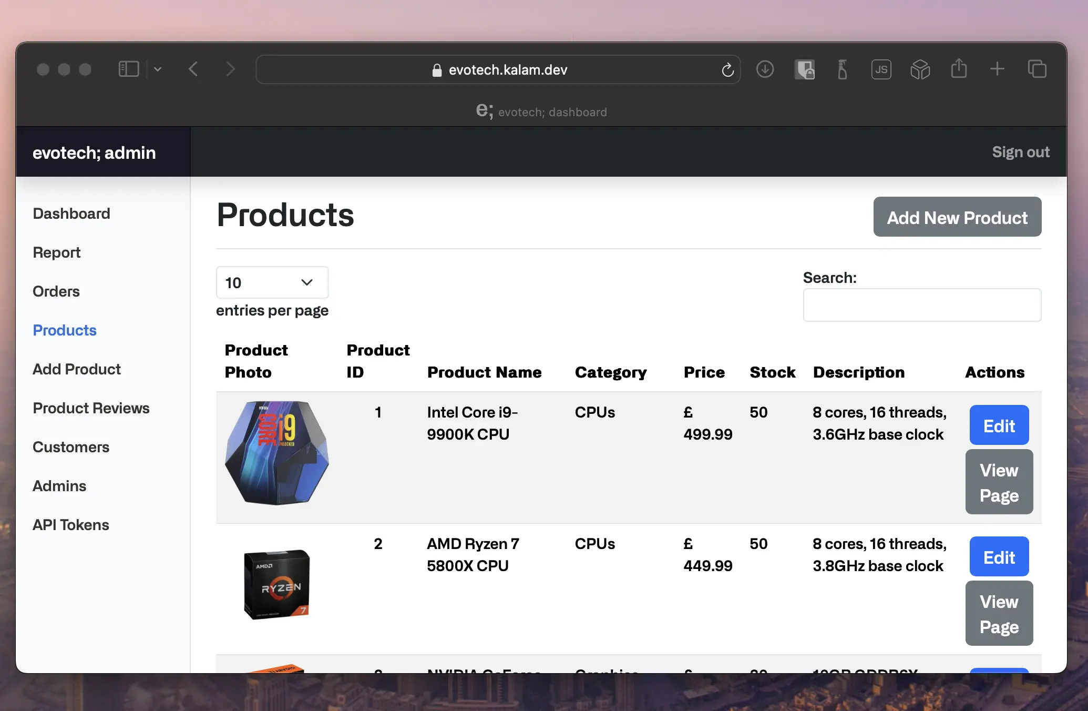Sort by Product Photo column header
Image resolution: width=1088 pixels, height=711 pixels.
click(256, 361)
